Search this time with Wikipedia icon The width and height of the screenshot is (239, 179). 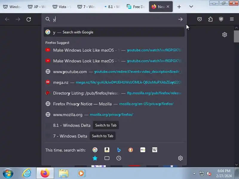pos(154,150)
